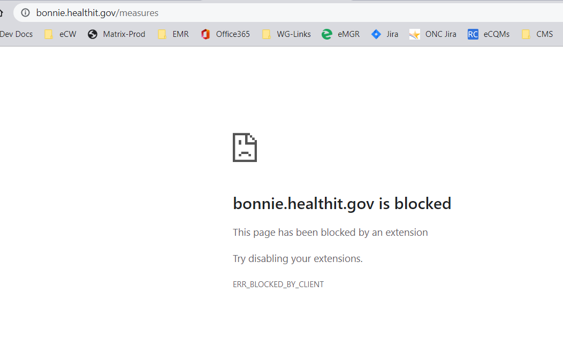
Task: Expand the WG-Links bookmark folder
Action: (286, 34)
